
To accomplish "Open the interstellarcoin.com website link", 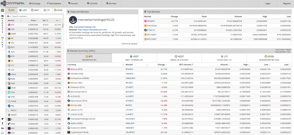I will tap(92, 30).
